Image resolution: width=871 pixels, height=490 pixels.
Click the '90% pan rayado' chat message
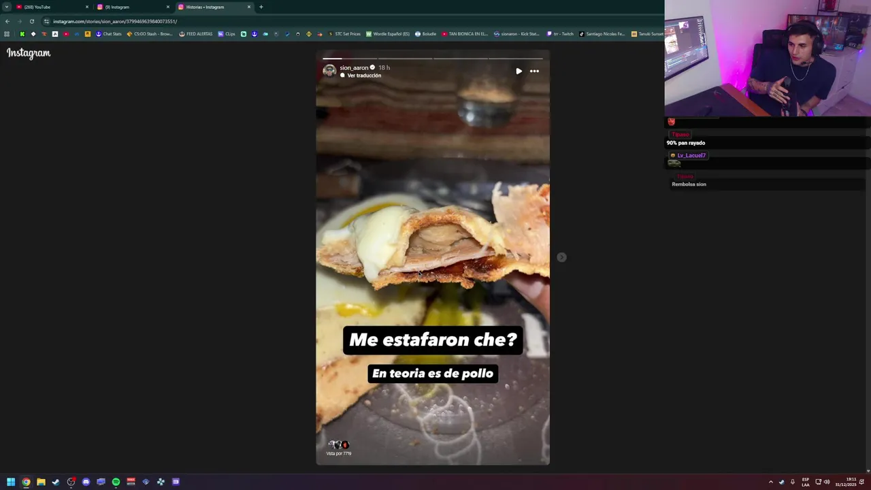tap(686, 143)
